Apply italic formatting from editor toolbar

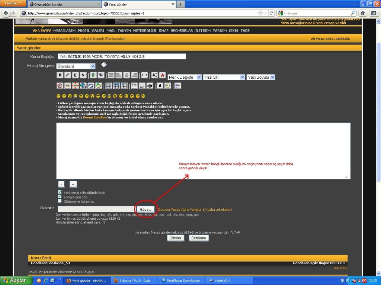click(67, 75)
